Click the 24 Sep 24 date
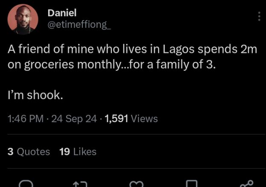 pyautogui.click(x=74, y=119)
